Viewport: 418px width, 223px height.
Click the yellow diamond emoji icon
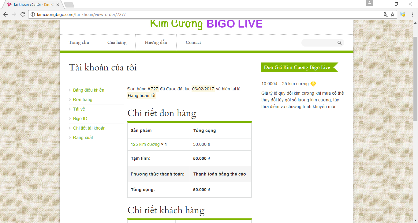coord(313,84)
